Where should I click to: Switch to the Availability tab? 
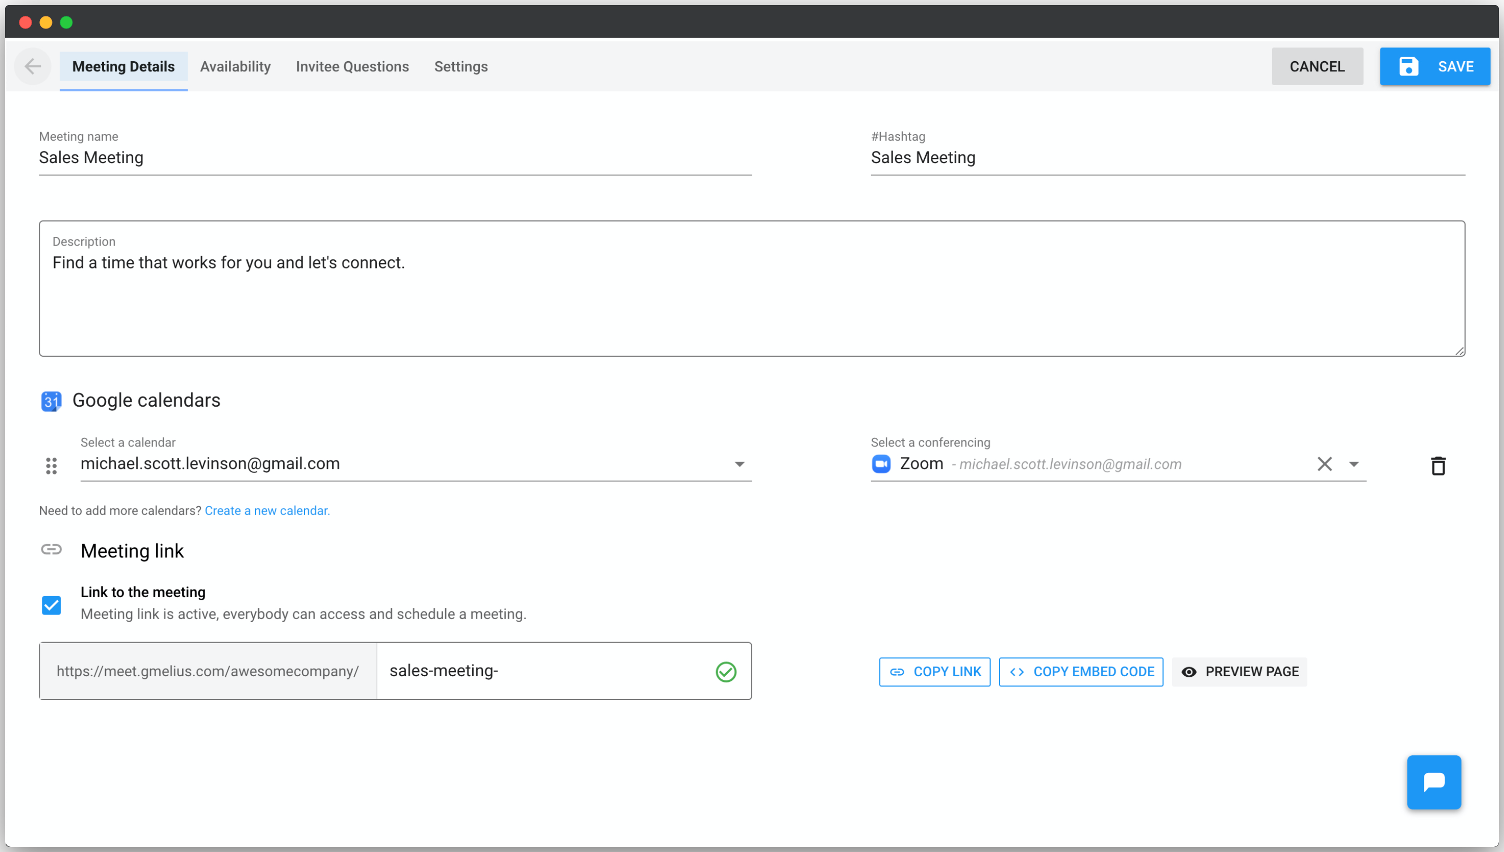(x=236, y=67)
